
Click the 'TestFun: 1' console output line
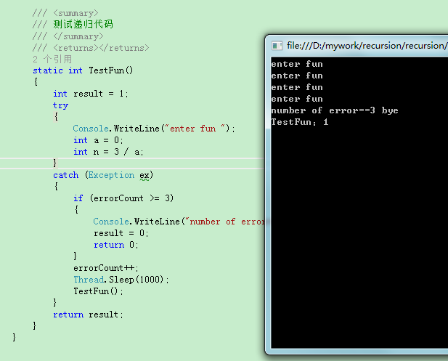coord(300,122)
